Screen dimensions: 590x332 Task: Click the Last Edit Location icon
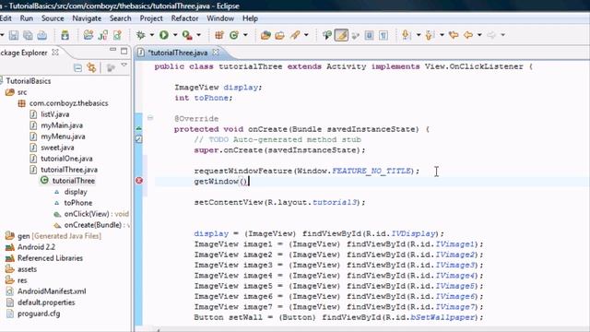click(x=454, y=35)
